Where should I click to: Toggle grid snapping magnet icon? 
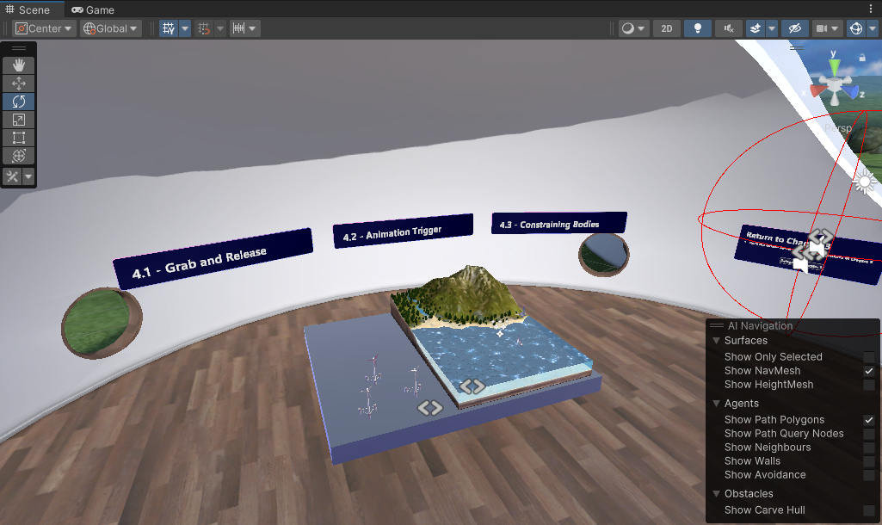click(204, 28)
